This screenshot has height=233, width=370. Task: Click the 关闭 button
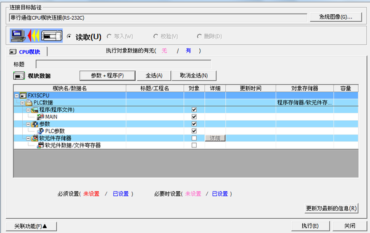350,226
